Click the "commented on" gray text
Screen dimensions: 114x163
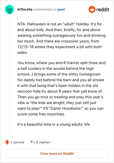pos(45,9)
